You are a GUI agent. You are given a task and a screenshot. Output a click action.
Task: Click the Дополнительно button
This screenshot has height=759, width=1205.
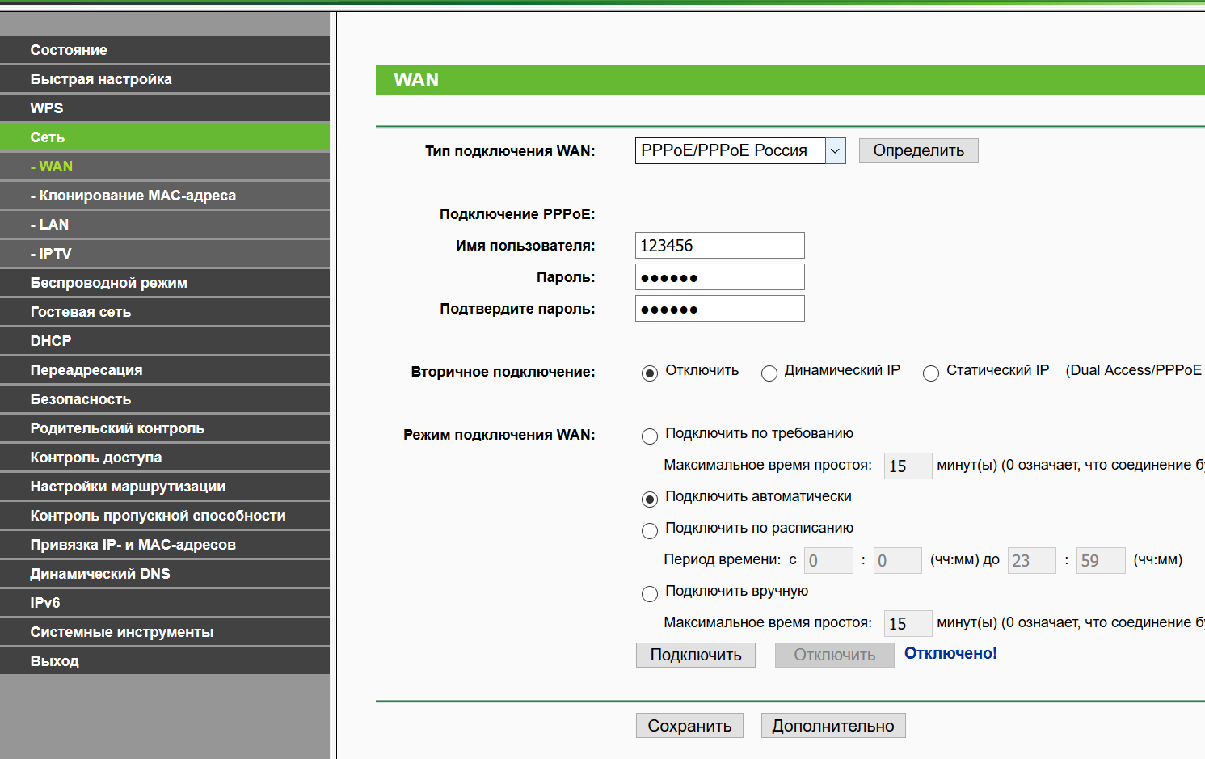point(833,726)
